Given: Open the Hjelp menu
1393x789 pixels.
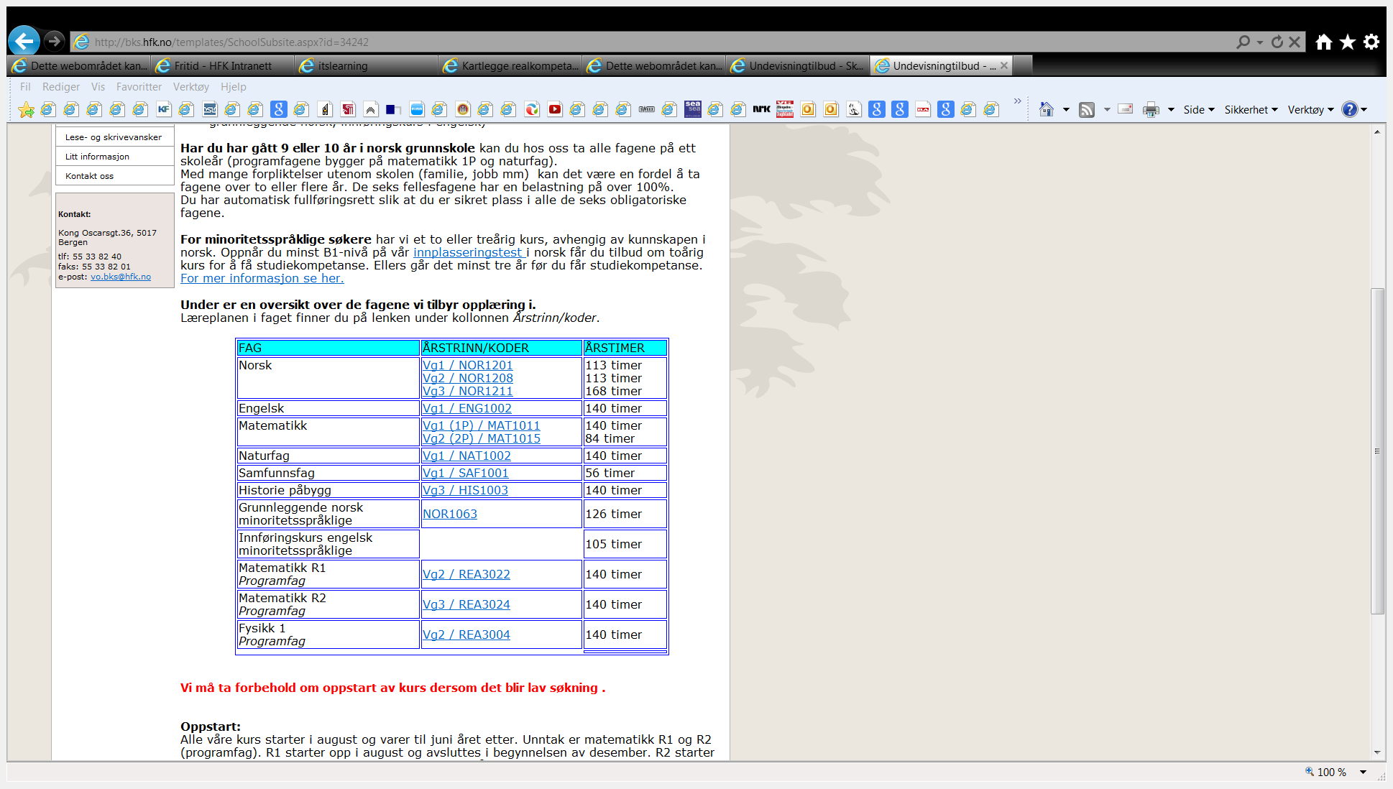Looking at the screenshot, I should (233, 86).
